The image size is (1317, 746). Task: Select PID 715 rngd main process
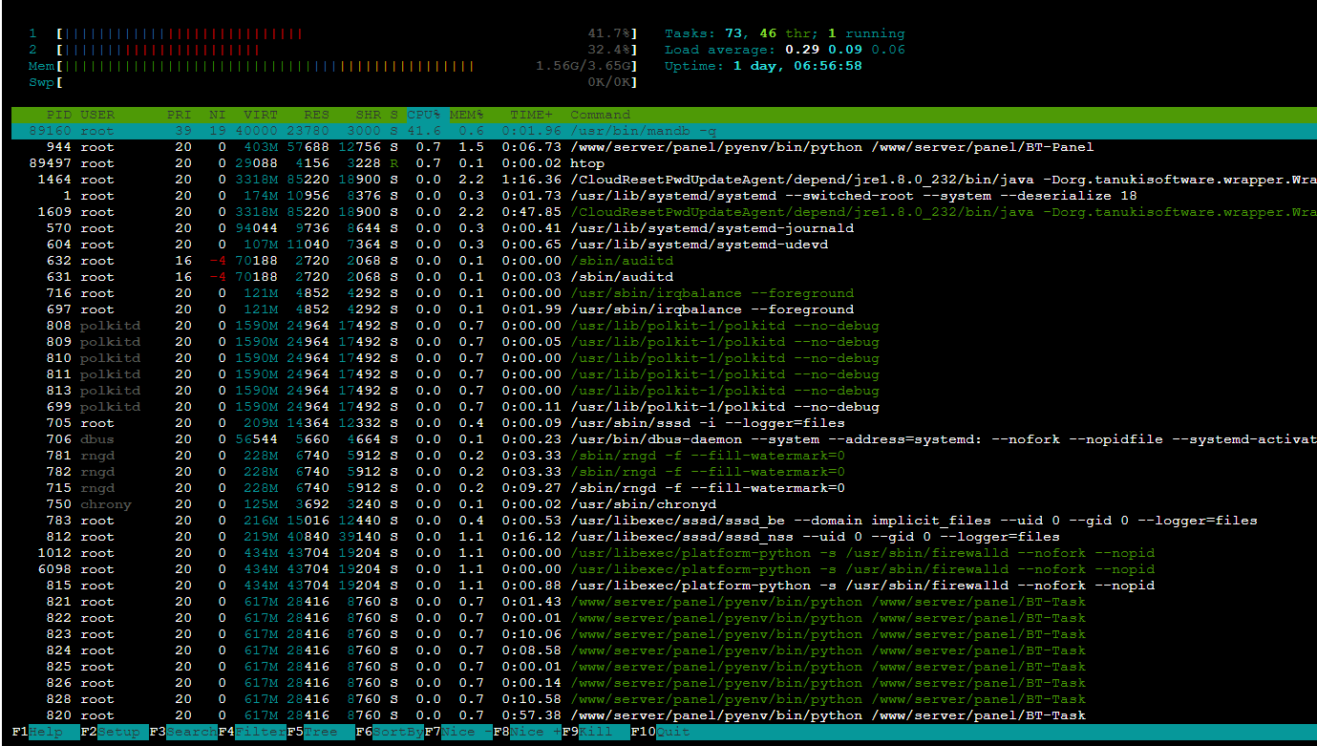664,488
